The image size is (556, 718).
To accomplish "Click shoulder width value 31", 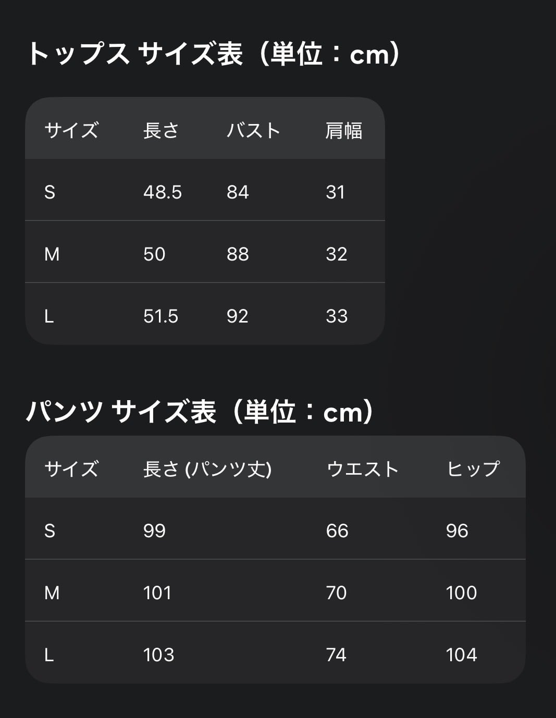I will (335, 192).
